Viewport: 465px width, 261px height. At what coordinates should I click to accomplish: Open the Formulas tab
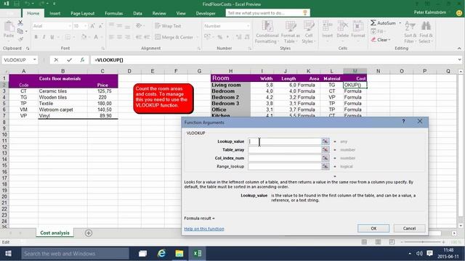(114, 13)
